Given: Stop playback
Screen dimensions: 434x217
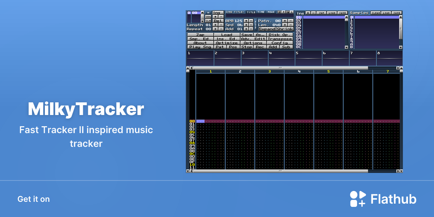Looking at the screenshot, I should (247, 47).
